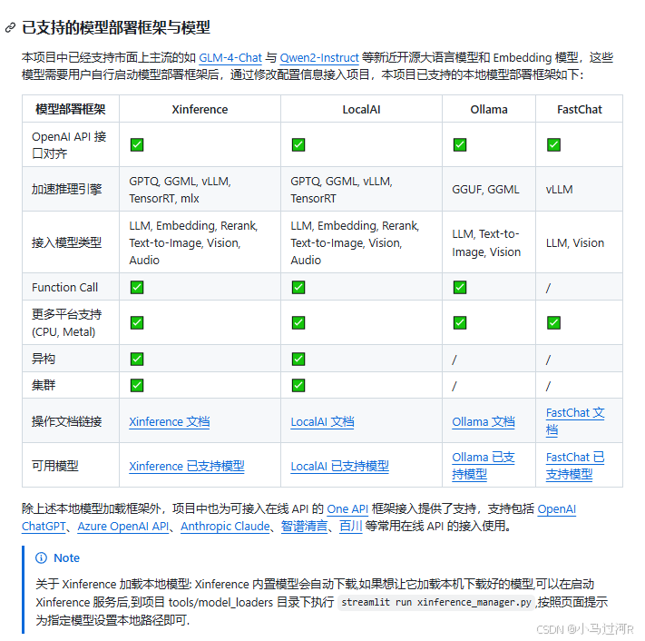
Task: Open Ollama 文档 link
Action: tap(484, 421)
